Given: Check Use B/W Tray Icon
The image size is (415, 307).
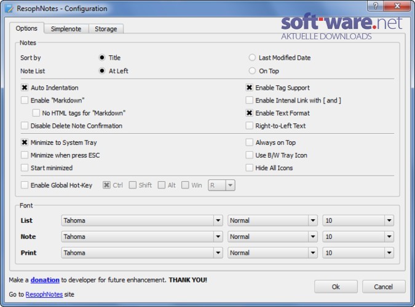Looking at the screenshot, I should tap(250, 155).
